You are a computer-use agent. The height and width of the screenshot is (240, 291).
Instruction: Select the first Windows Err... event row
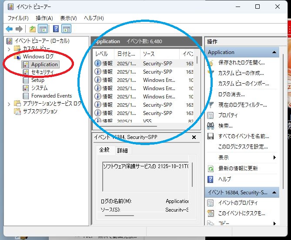(144, 80)
